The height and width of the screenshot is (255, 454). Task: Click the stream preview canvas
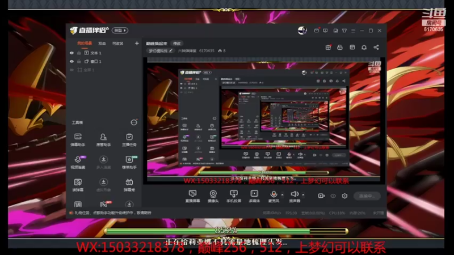[264, 121]
